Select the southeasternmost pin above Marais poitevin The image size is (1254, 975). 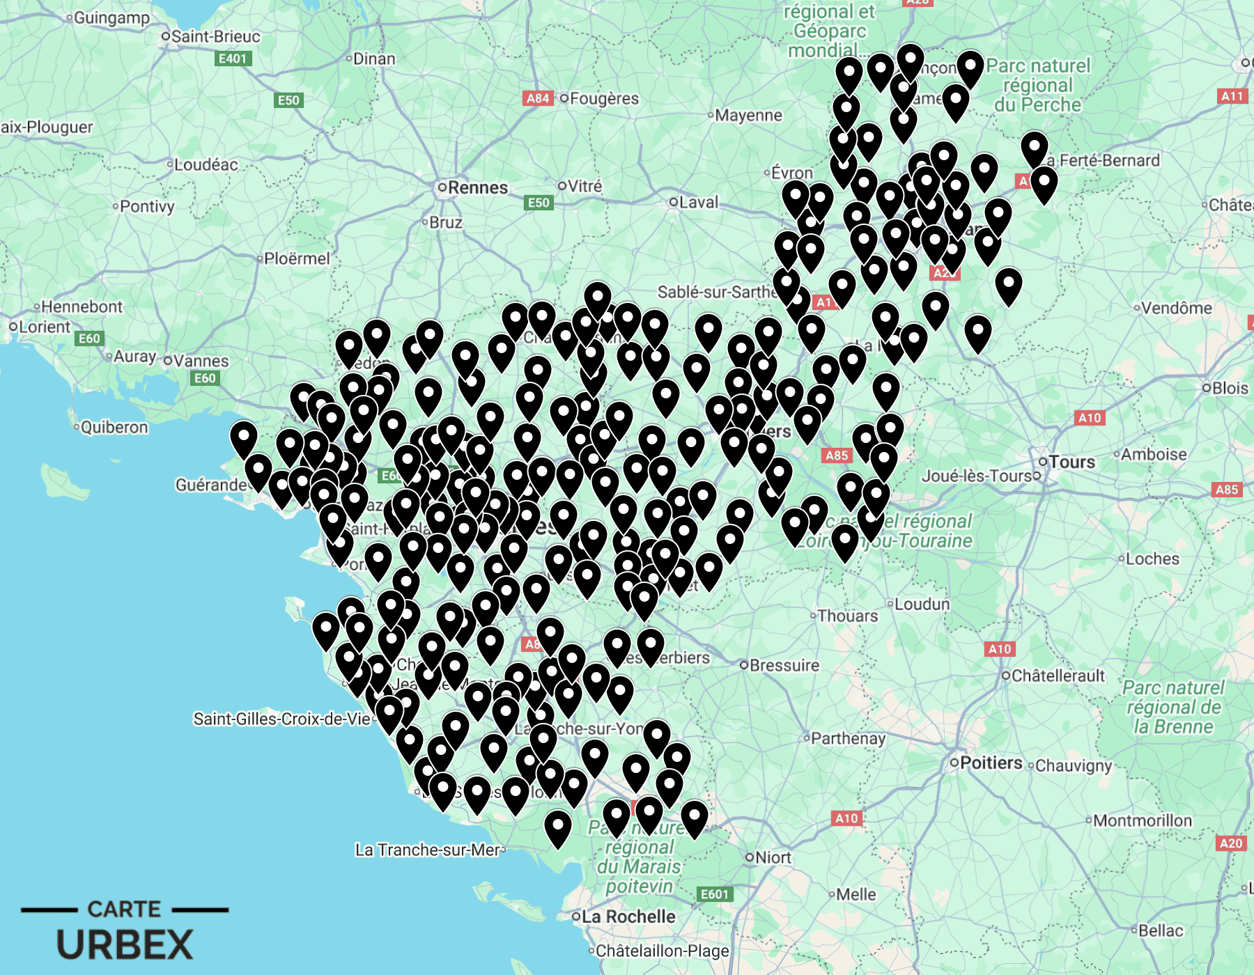(x=694, y=818)
